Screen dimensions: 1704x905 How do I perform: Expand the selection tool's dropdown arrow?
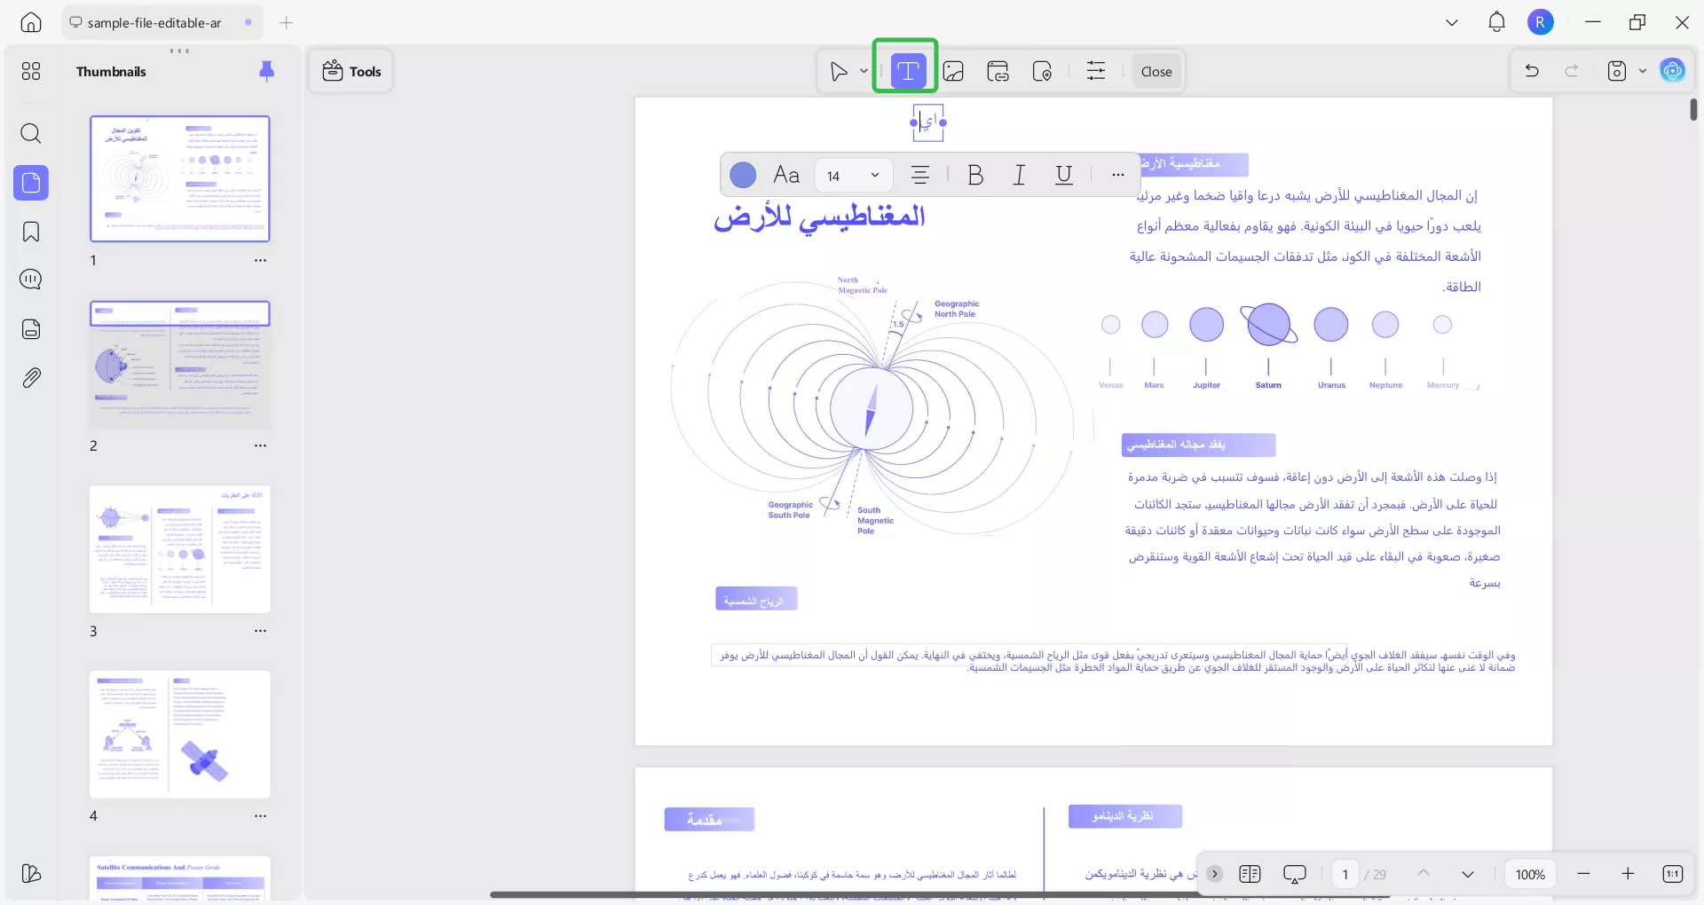(862, 71)
